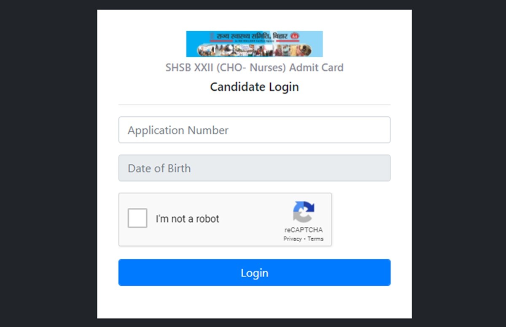Check the "I'm not a robot" checkbox

pyautogui.click(x=137, y=218)
